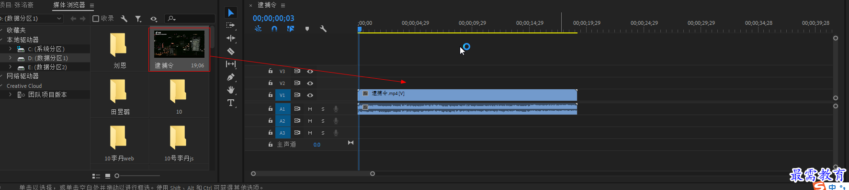Click the A2 voice-over record microphone

click(x=336, y=121)
